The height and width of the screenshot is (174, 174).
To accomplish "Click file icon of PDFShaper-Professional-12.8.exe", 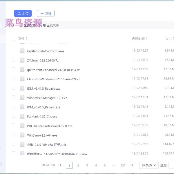I will pyautogui.click(x=22, y=126).
